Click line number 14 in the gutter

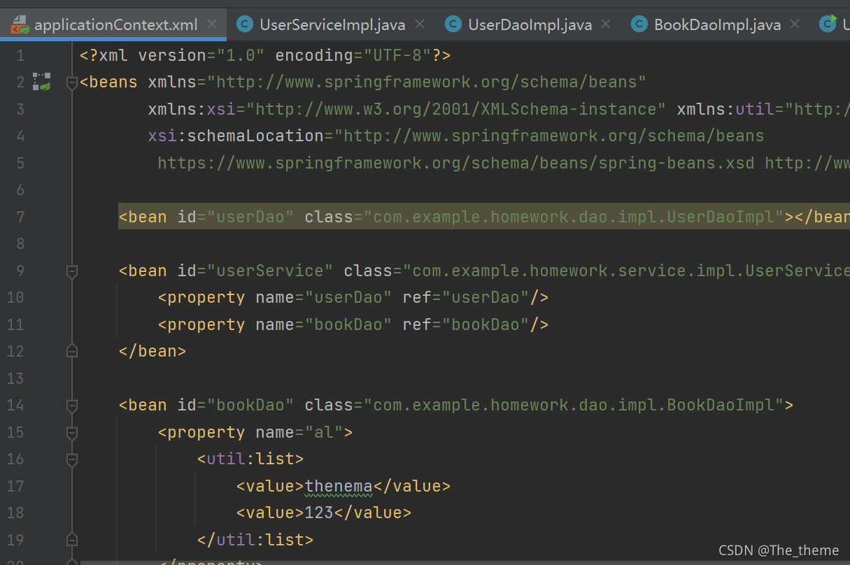pyautogui.click(x=15, y=405)
